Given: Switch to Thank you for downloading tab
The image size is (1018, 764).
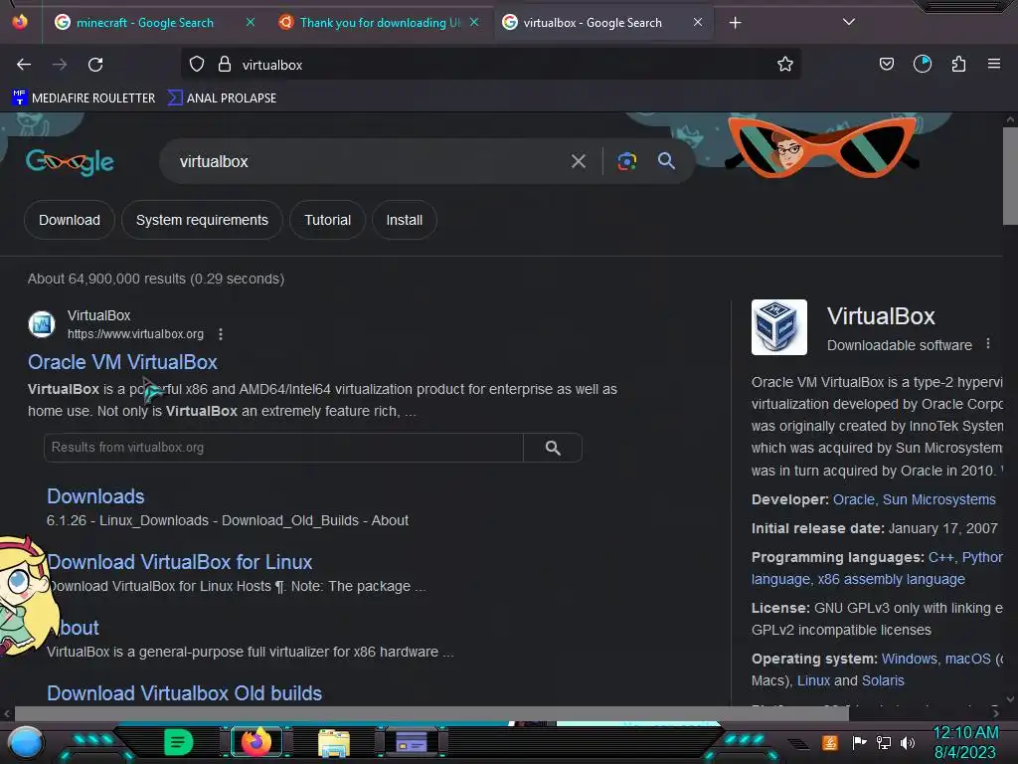Looking at the screenshot, I should tap(380, 23).
